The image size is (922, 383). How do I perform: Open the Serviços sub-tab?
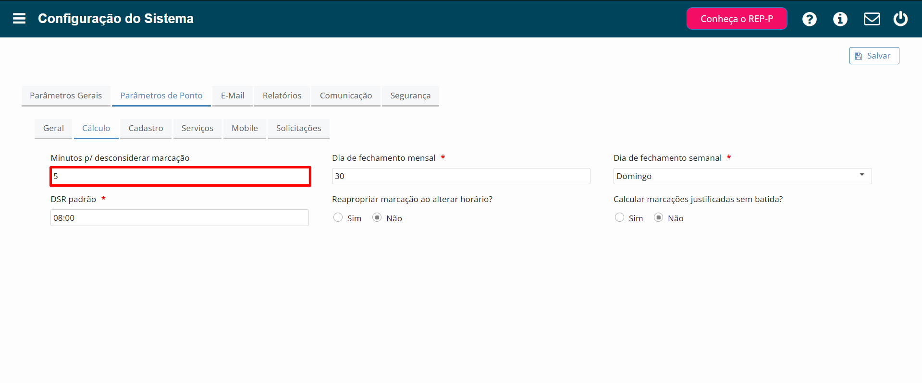point(197,128)
